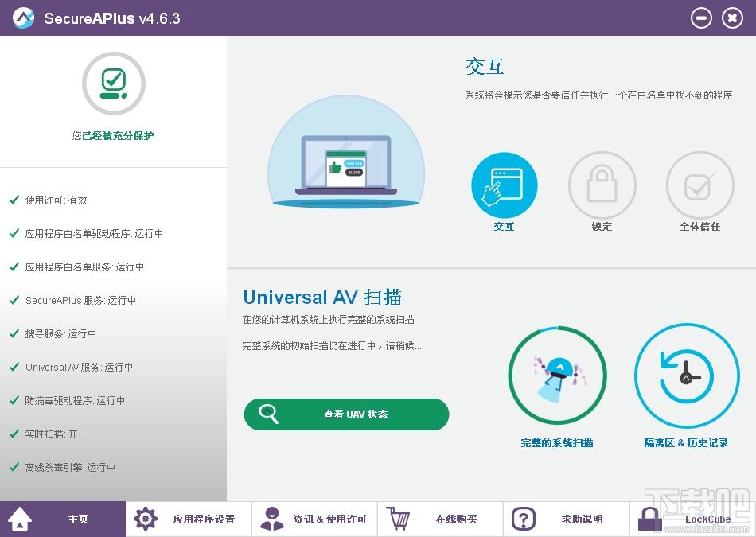Click the home house icon
The width and height of the screenshot is (756, 537).
[20, 519]
